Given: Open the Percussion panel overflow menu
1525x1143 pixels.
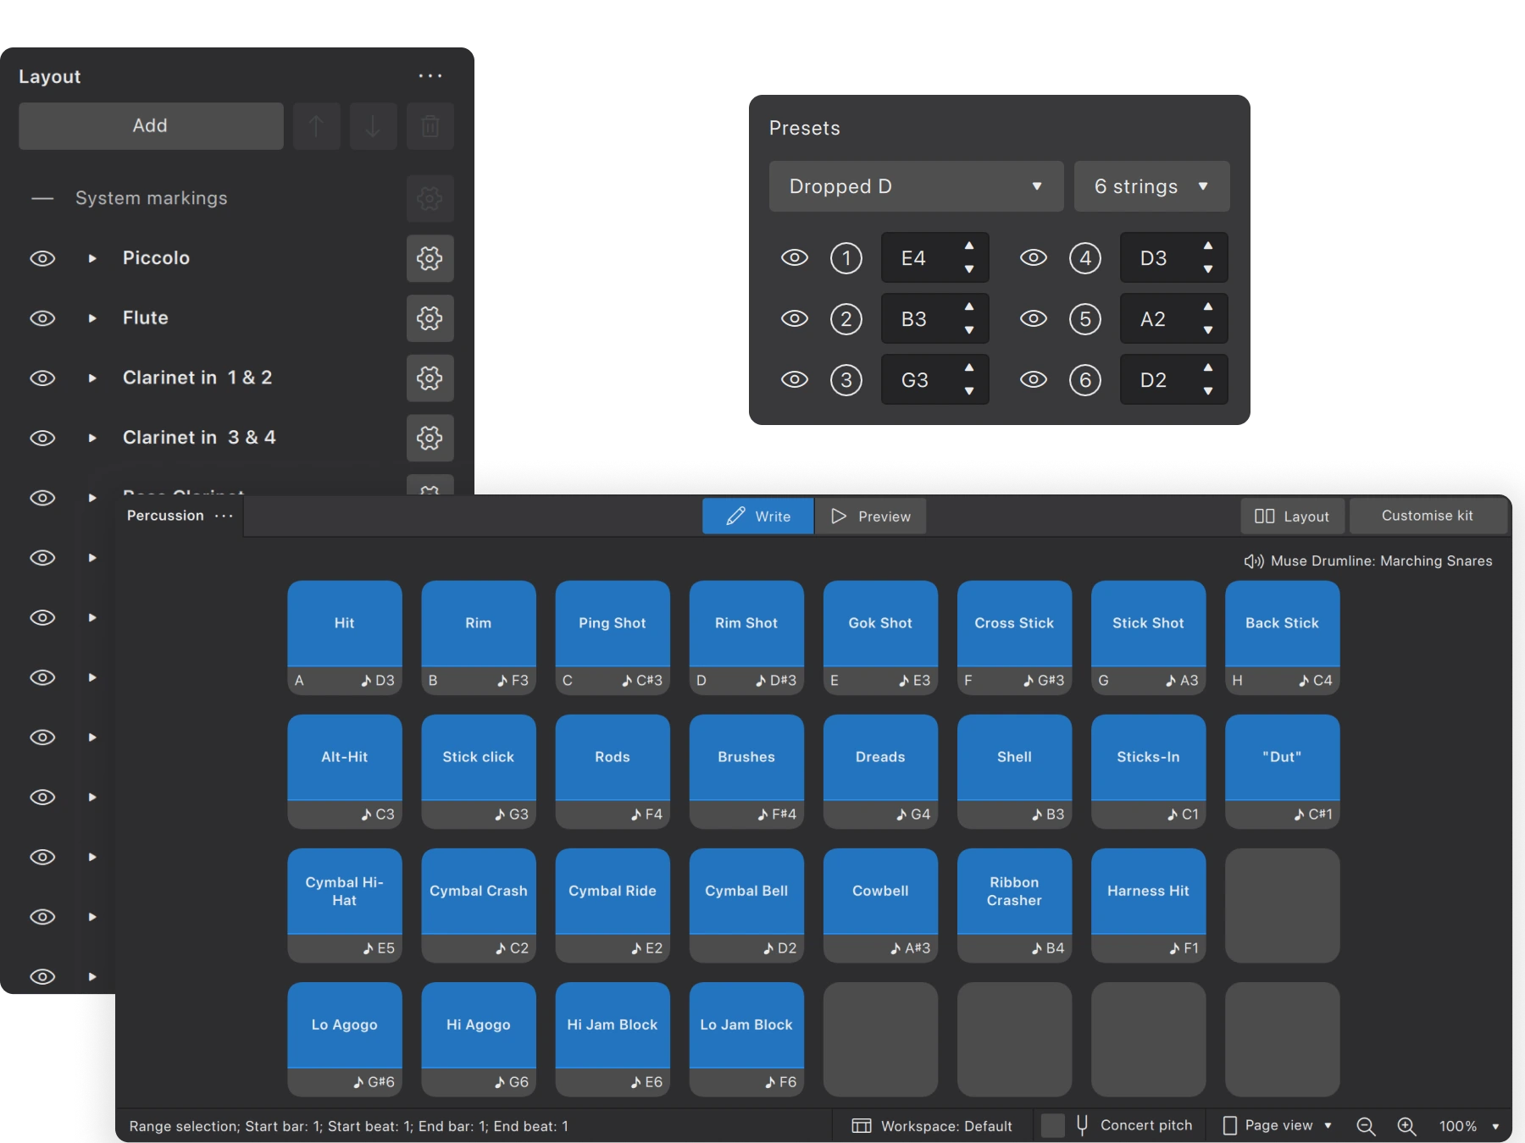Looking at the screenshot, I should click(225, 516).
